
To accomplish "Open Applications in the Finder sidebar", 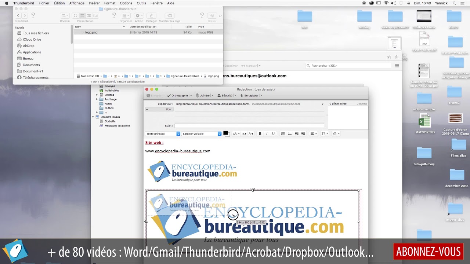I will coord(32,52).
